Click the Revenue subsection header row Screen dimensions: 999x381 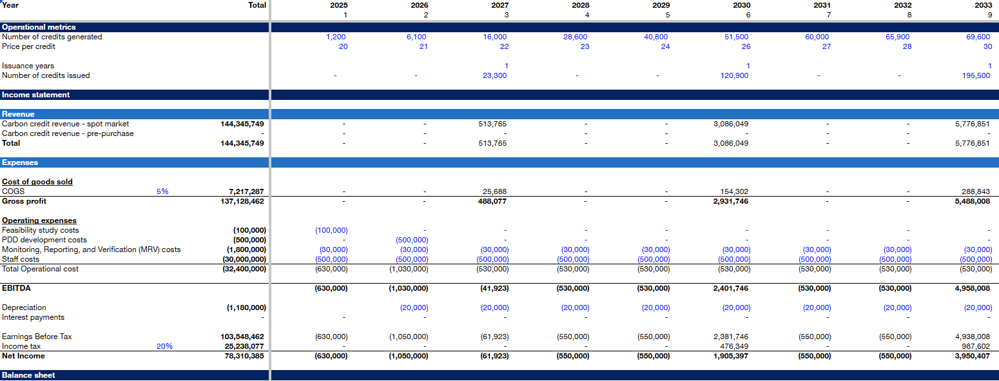(x=18, y=114)
